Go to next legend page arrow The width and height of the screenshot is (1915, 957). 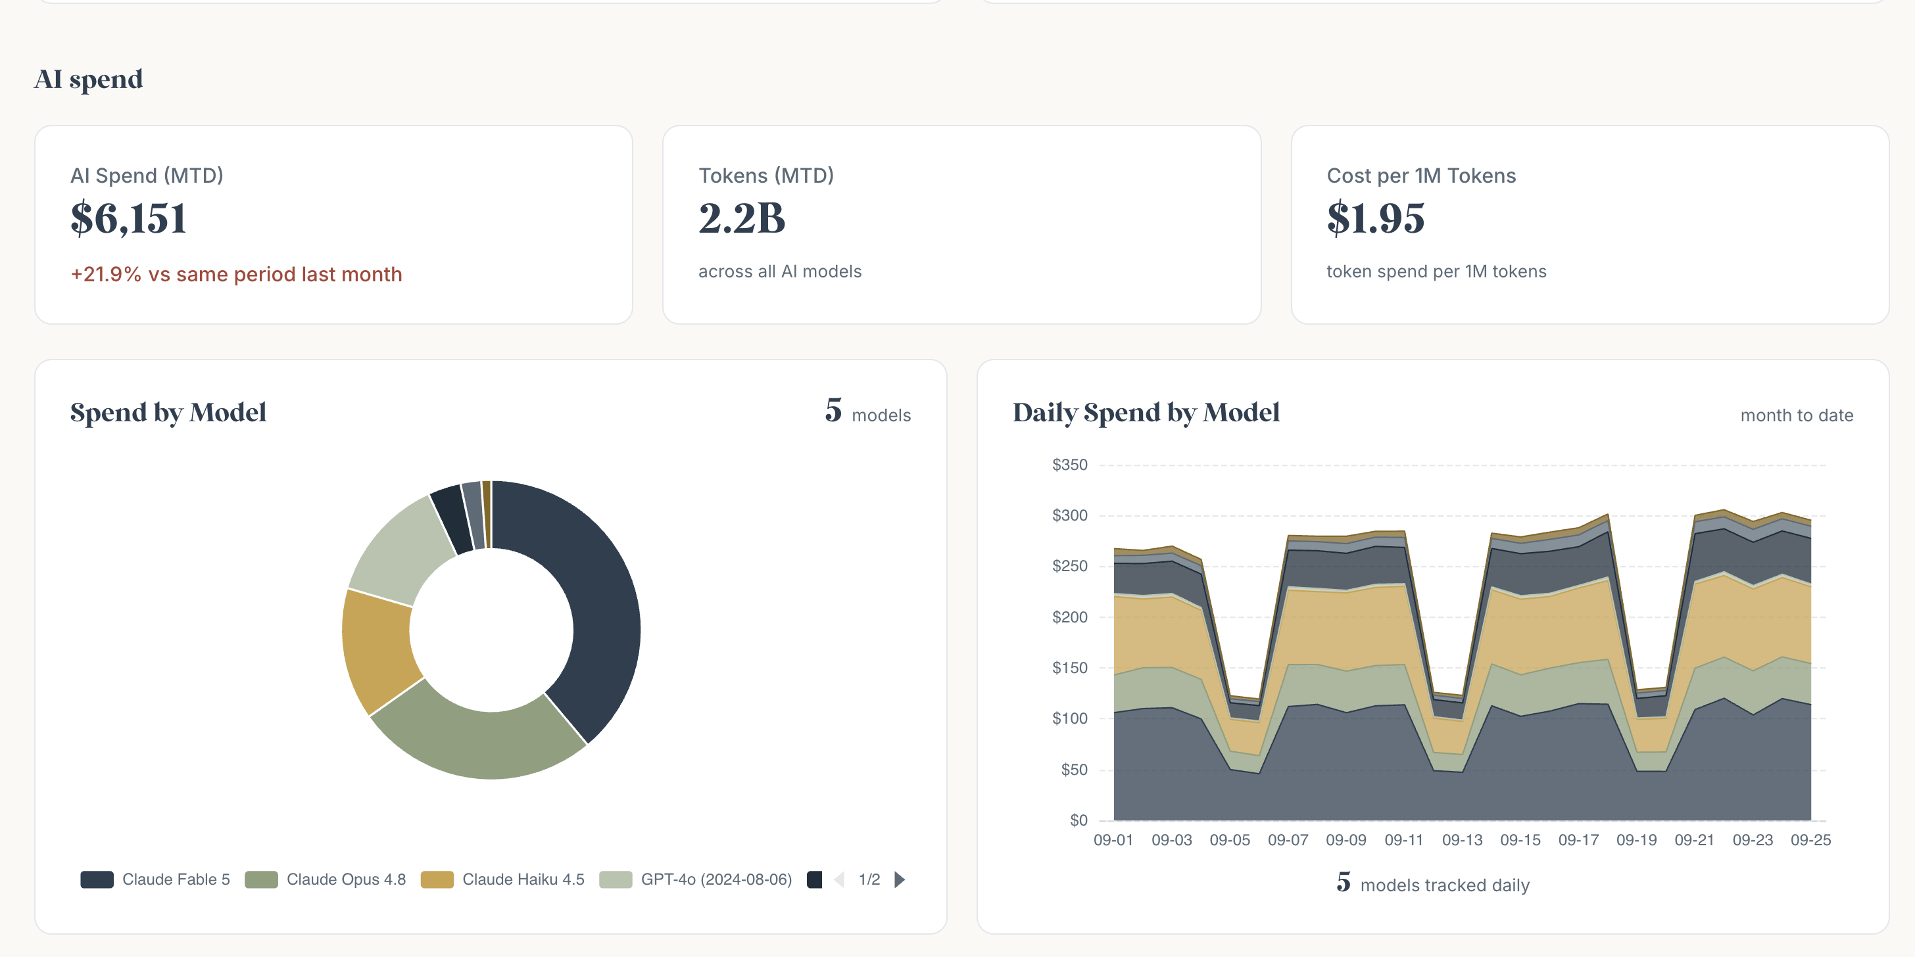[x=900, y=879]
